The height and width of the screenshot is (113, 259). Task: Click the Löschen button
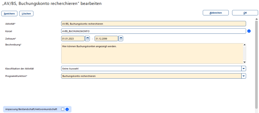tap(26, 14)
